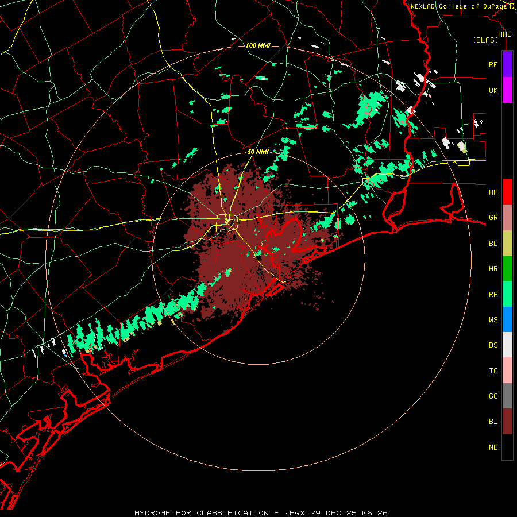Viewport: 517px width, 517px height.
Task: Click the [CLAS] legend header
Action: pos(485,40)
